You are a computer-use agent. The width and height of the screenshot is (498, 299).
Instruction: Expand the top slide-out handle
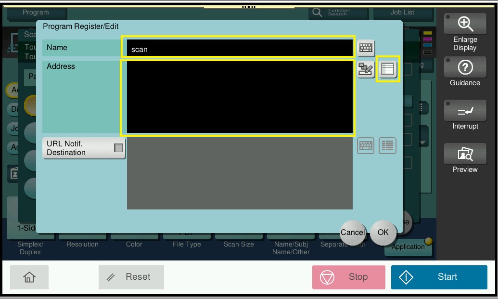click(249, 7)
